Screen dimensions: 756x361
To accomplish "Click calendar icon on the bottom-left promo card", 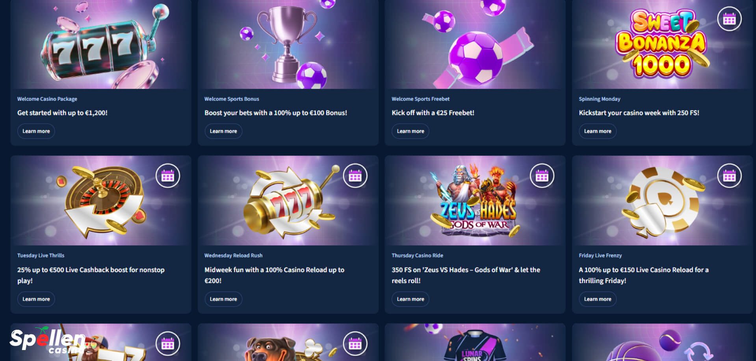I will (x=168, y=344).
